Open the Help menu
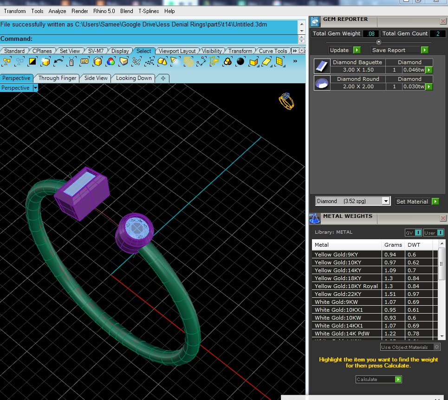Screen dimensions: 448x400 169,11
